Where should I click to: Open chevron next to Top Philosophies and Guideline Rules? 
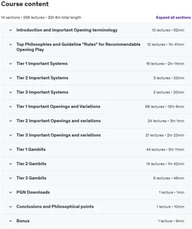pos(11,44)
